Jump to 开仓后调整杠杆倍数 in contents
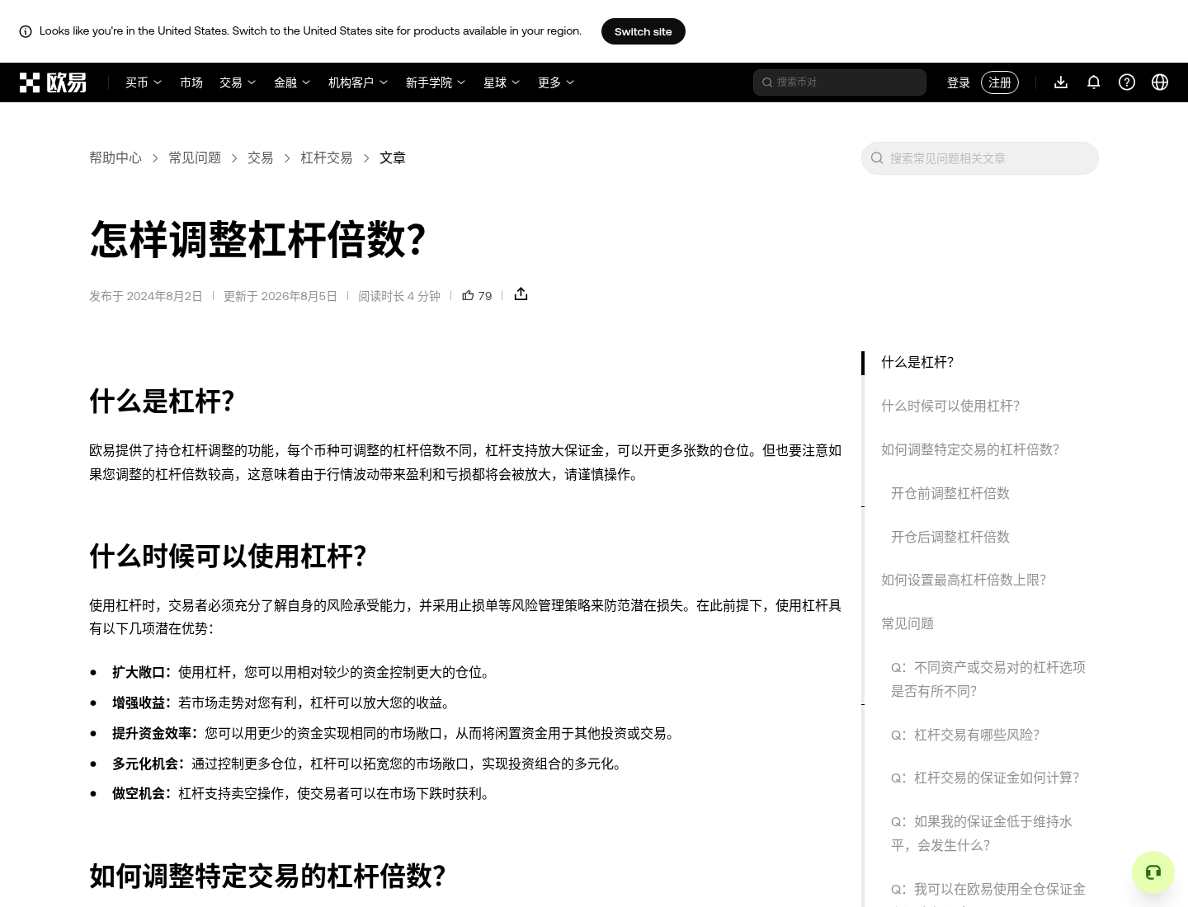Image resolution: width=1188 pixels, height=907 pixels. coord(950,537)
